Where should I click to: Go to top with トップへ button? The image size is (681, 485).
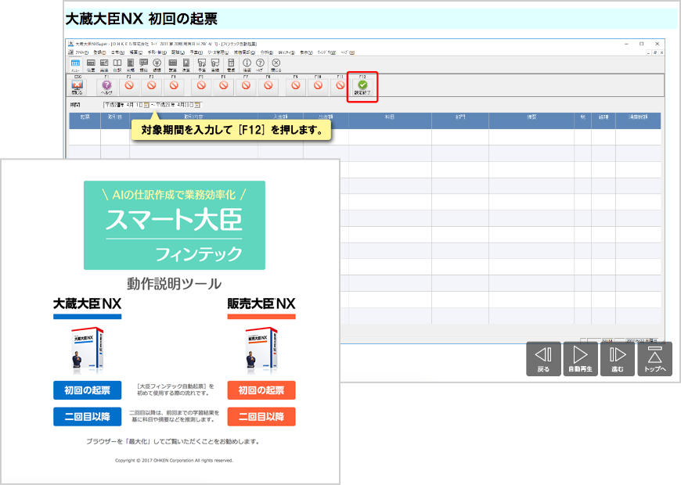(x=655, y=358)
